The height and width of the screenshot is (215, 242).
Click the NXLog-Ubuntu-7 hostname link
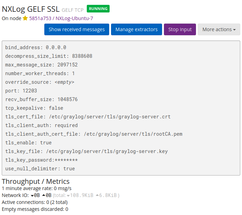tap(74, 18)
